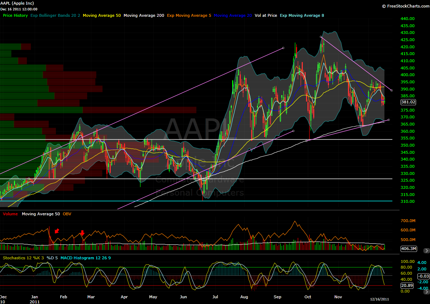Click the Feb time axis label
Viewport: 430px width, 304px height.
click(63, 297)
